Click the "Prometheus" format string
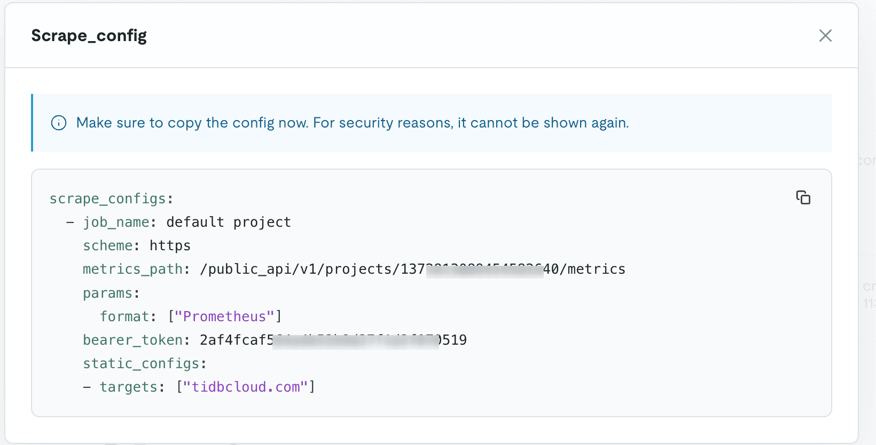The height and width of the screenshot is (445, 876). (x=224, y=316)
